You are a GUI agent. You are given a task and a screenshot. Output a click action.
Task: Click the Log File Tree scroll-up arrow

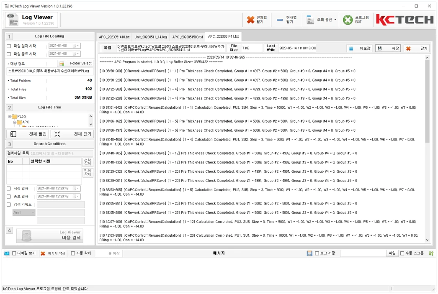(x=90, y=116)
